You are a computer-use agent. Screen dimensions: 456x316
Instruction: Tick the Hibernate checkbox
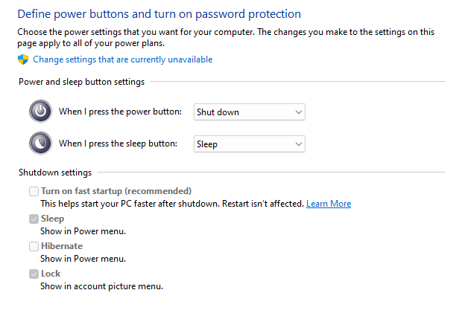(x=34, y=246)
